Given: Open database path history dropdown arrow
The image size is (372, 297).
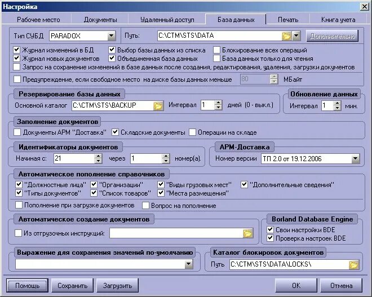Looking at the screenshot, I should (x=296, y=36).
